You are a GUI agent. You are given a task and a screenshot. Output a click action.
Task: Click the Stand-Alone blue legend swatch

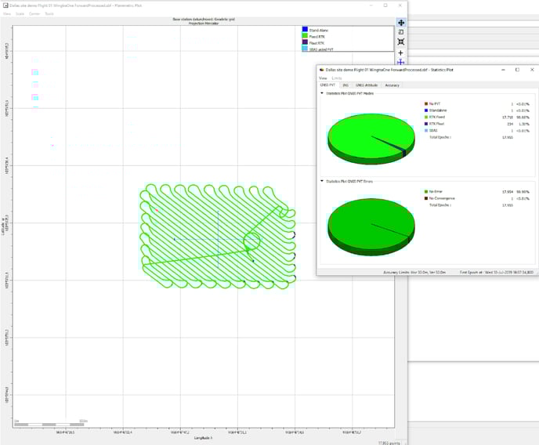(x=305, y=30)
